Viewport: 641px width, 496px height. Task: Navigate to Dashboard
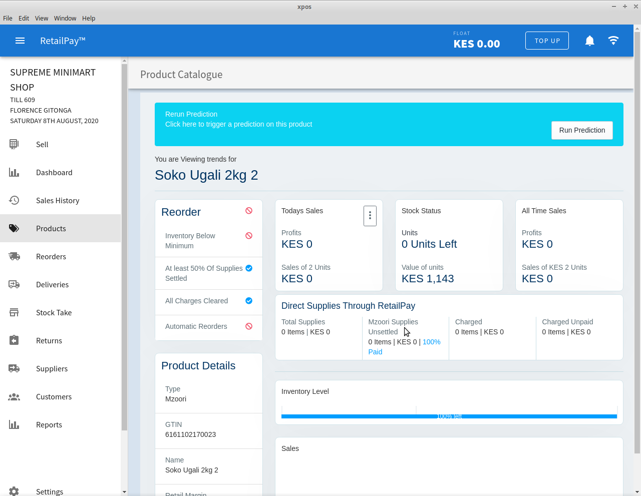pyautogui.click(x=61, y=172)
